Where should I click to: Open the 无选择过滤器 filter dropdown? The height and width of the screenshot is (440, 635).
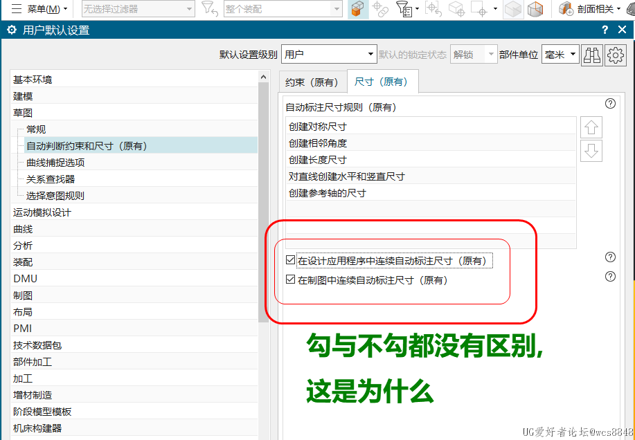(138, 9)
